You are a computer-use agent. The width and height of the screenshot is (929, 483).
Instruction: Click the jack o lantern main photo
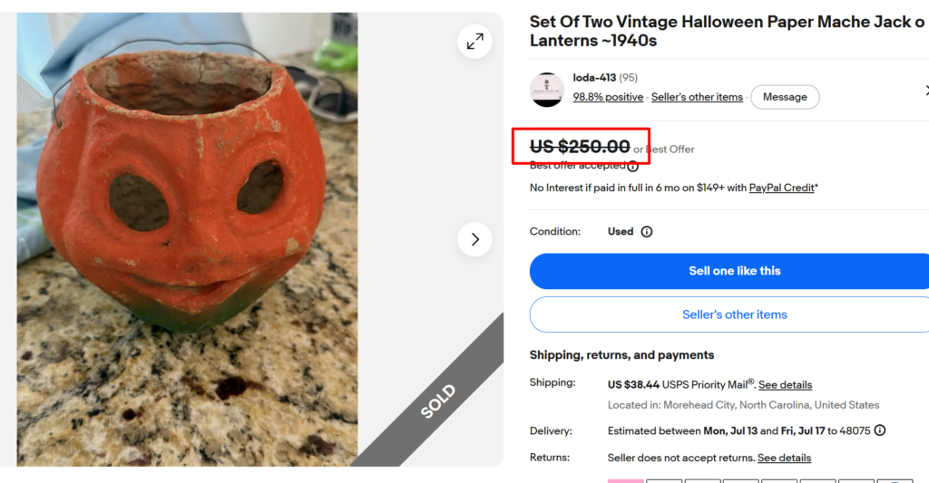pos(187,239)
